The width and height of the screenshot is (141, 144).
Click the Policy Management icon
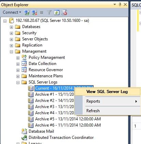[24, 57]
